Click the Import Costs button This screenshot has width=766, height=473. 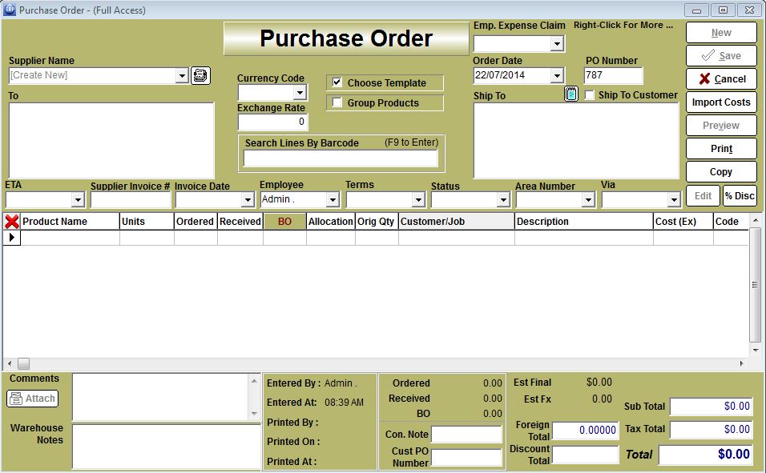pyautogui.click(x=720, y=102)
